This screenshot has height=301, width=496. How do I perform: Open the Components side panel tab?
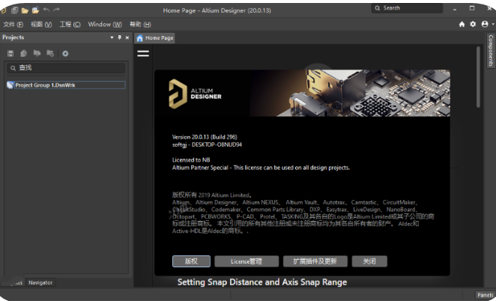click(491, 51)
